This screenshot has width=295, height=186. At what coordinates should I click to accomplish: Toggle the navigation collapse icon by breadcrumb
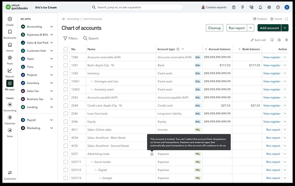click(64, 19)
